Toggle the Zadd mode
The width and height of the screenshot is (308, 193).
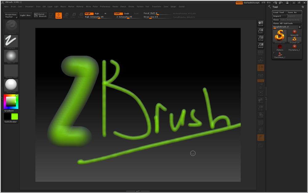point(118,14)
